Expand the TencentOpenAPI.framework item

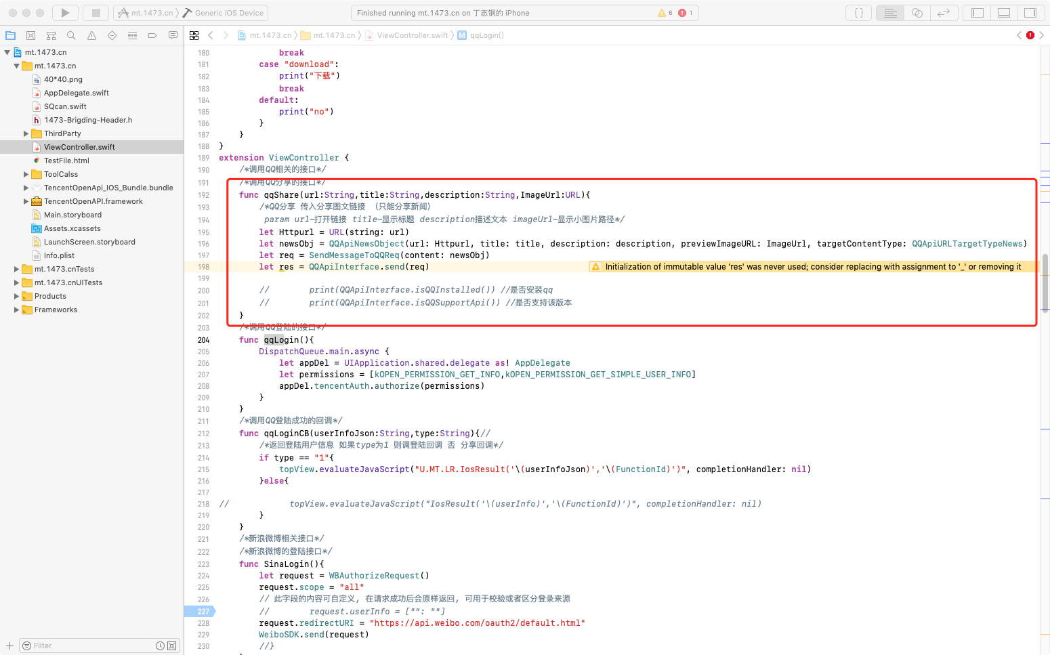pos(26,201)
